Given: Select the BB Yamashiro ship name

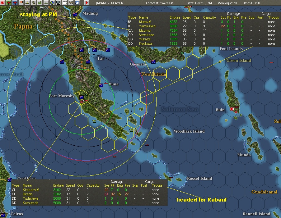Looking at the screenshot, I should tap(147, 26).
